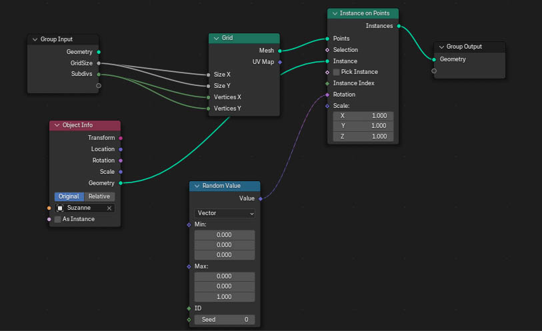This screenshot has height=331, width=542.
Task: Switch transform space to Relative
Action: 99,196
